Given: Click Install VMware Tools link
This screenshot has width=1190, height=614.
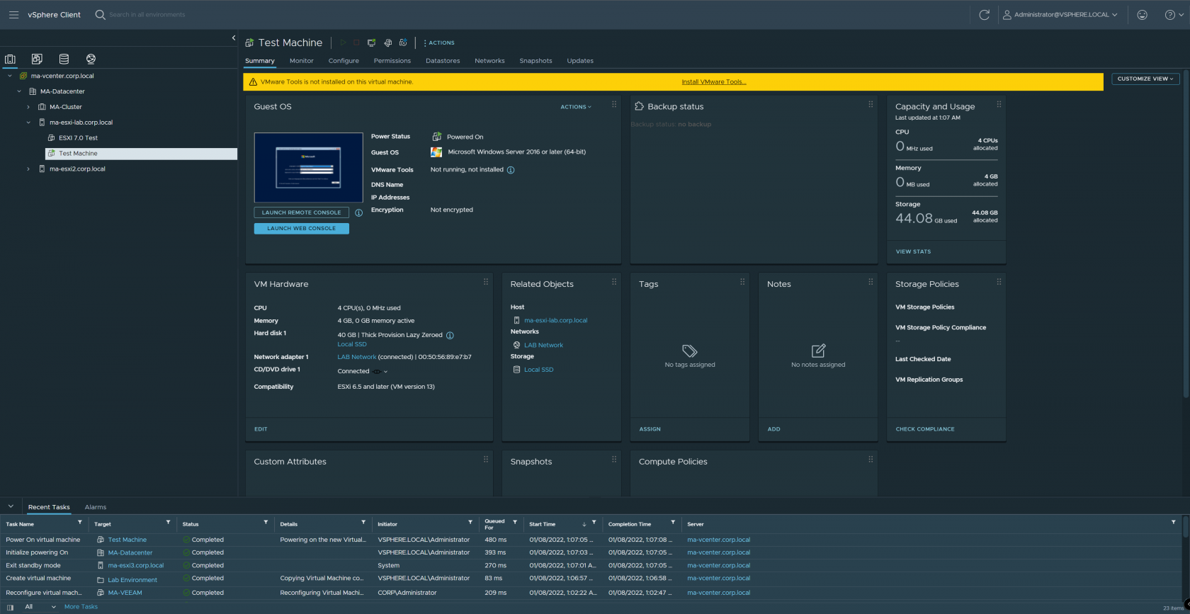Looking at the screenshot, I should click(x=714, y=82).
